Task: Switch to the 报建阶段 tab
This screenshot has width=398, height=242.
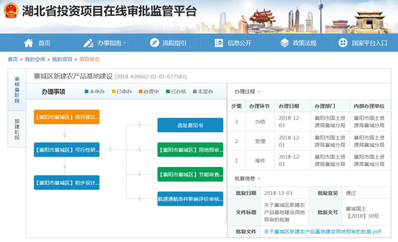Action: [17, 129]
